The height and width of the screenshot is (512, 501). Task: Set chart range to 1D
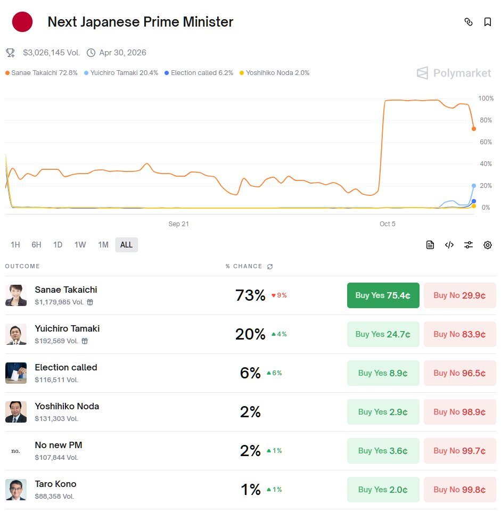(x=58, y=245)
